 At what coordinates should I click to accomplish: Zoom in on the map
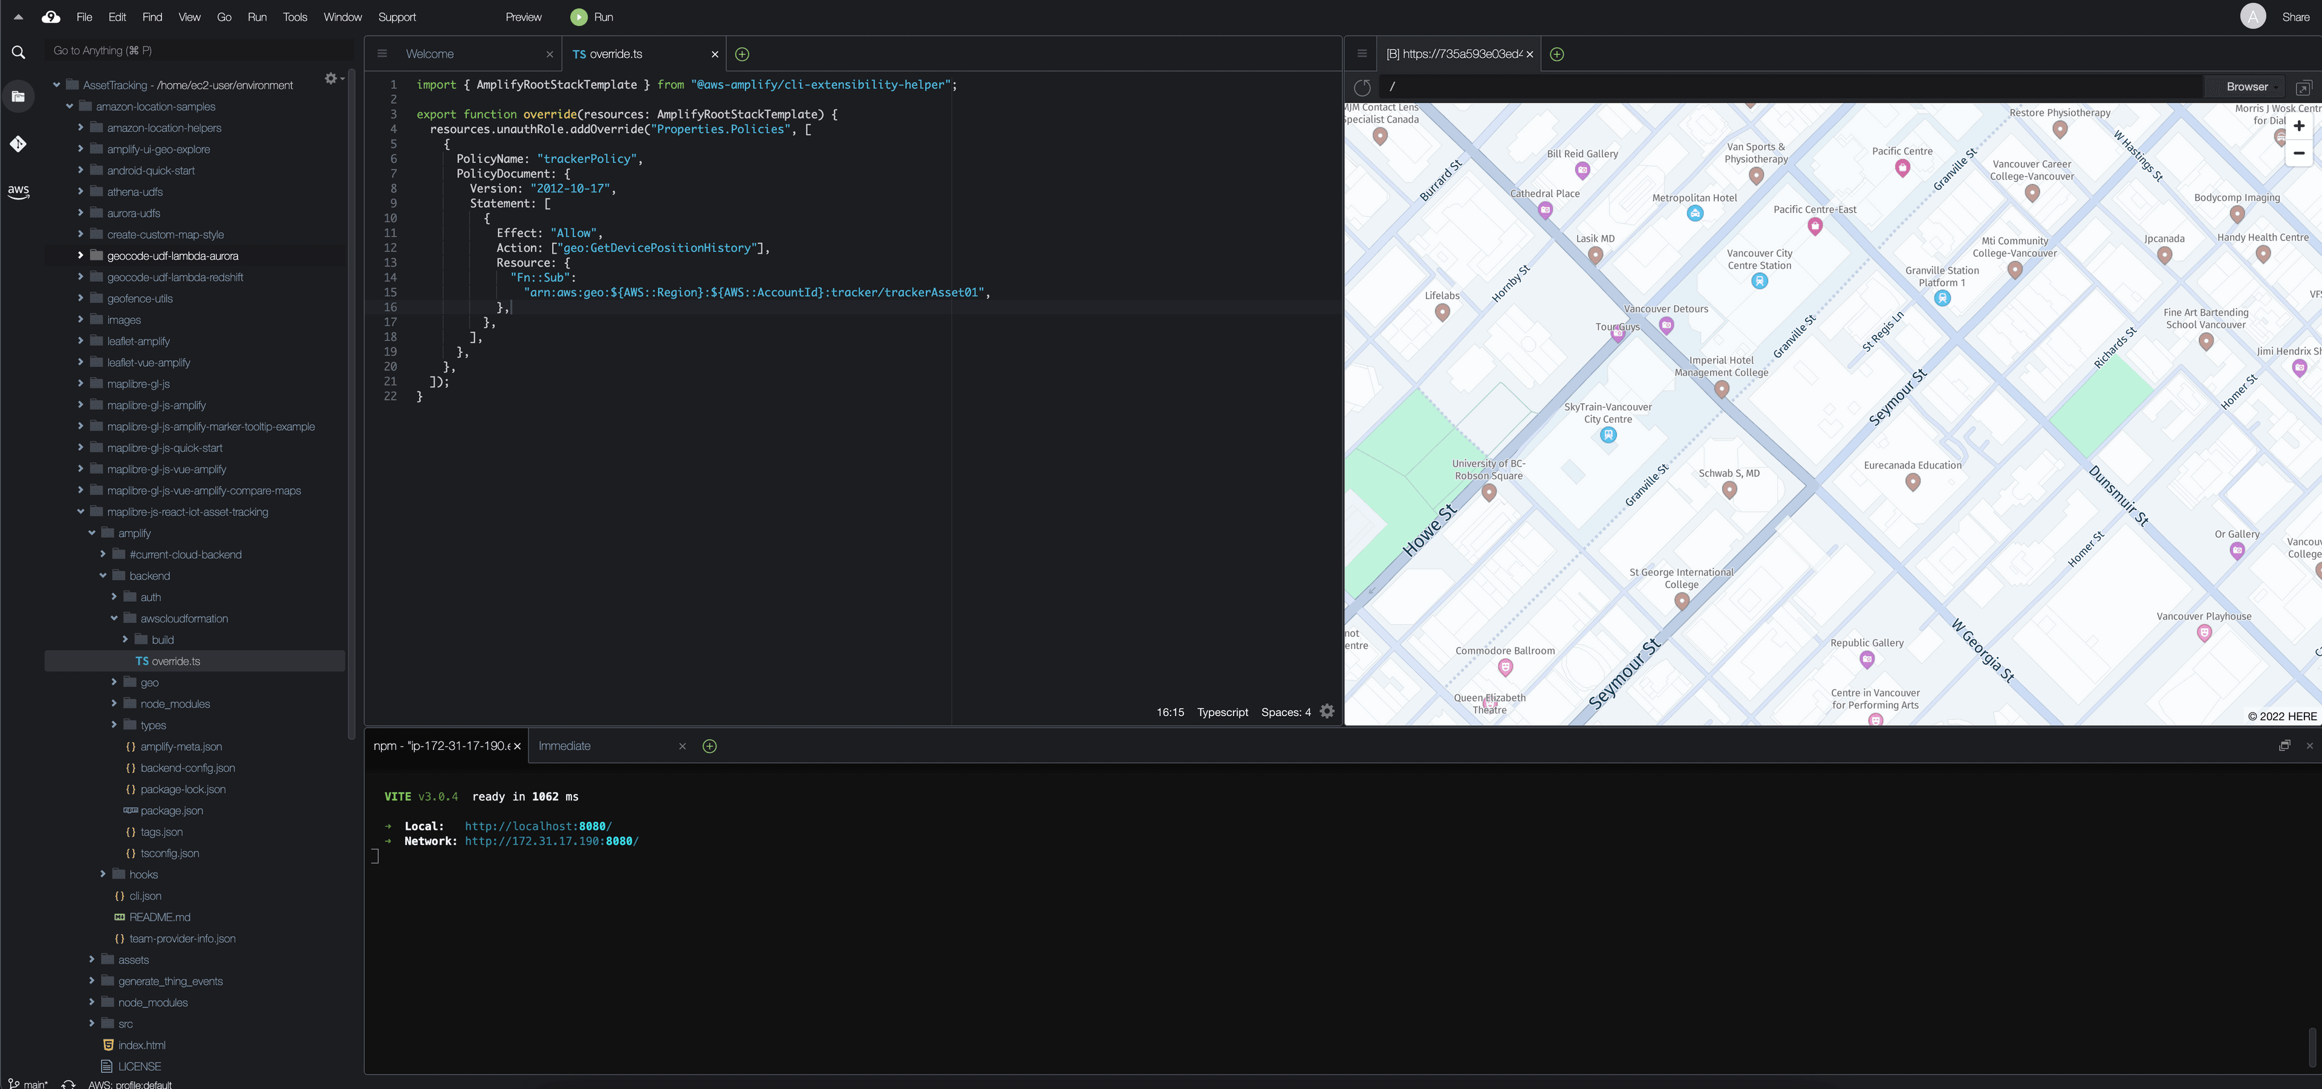coord(2300,126)
